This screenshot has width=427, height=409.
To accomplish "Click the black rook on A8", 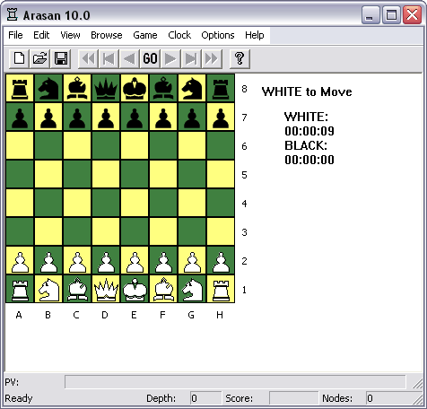I will 20,88.
